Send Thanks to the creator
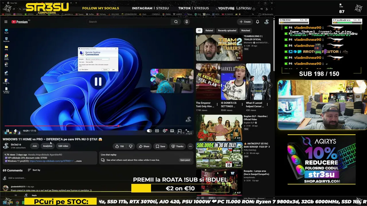The image size is (367, 206). pyautogui.click(x=177, y=146)
